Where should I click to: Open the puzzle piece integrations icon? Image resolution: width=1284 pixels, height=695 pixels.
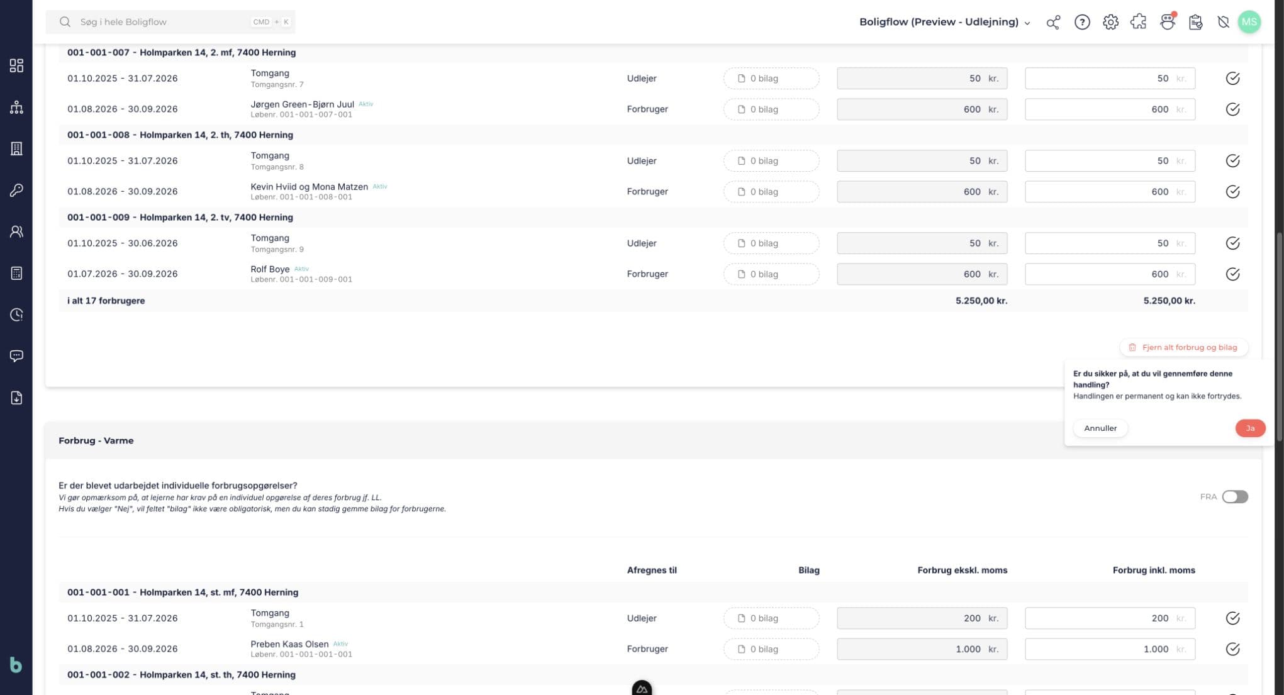(x=1139, y=22)
